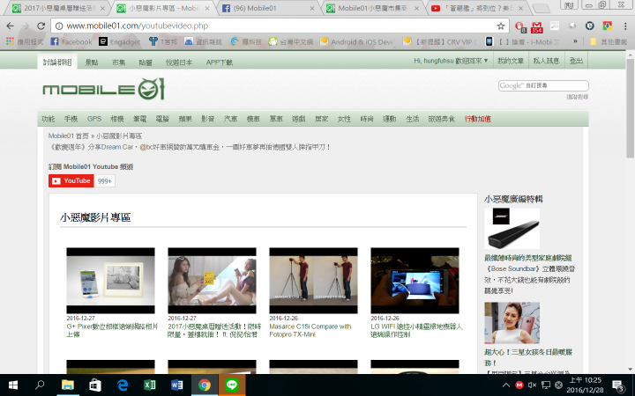Open the Samsung girl sidebar photo
Image resolution: width=635 pixels, height=396 pixels.
512,323
